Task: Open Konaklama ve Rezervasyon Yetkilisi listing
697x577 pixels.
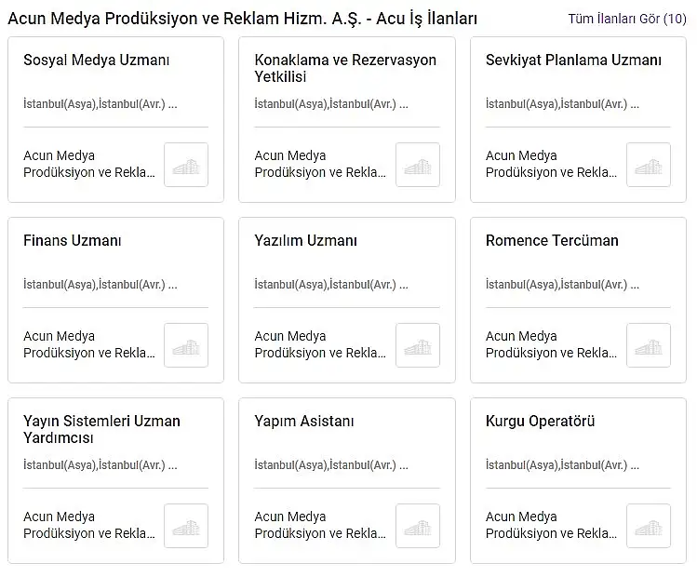Action: 345,68
